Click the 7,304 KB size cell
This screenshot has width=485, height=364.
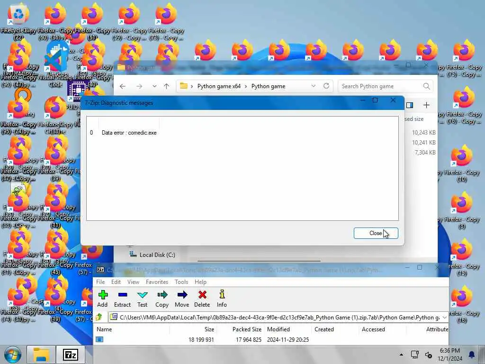click(x=425, y=152)
